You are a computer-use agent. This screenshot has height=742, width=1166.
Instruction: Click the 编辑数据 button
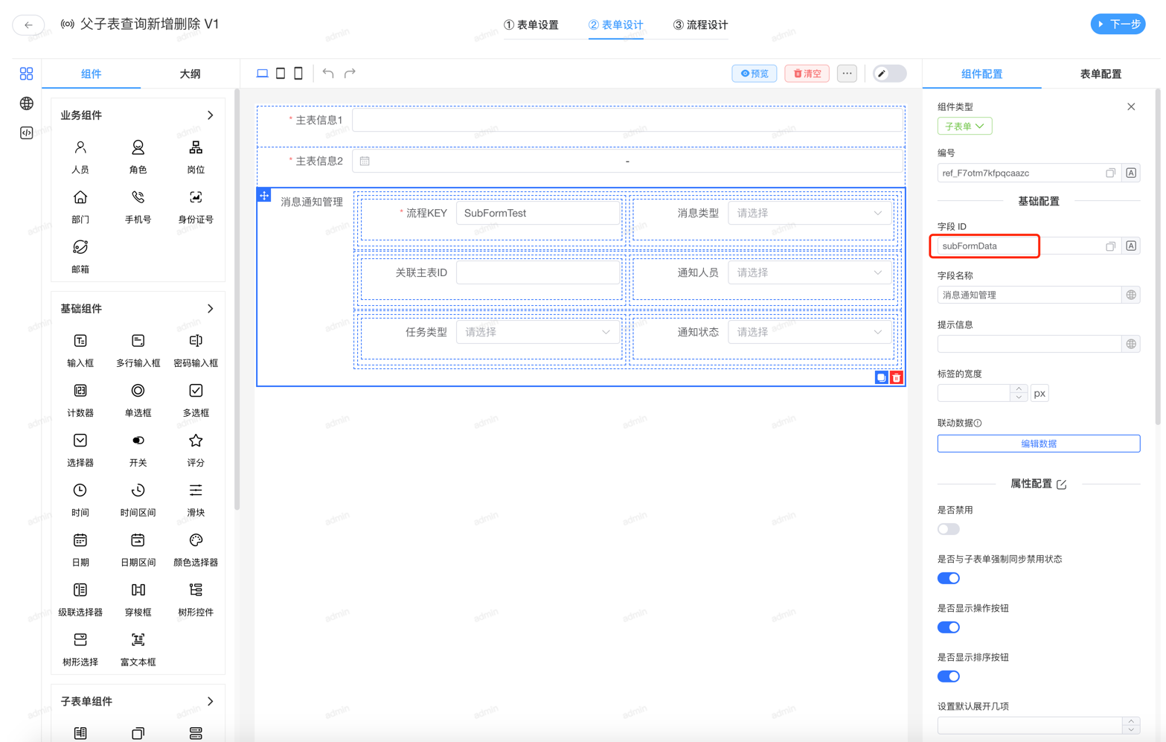tap(1038, 444)
